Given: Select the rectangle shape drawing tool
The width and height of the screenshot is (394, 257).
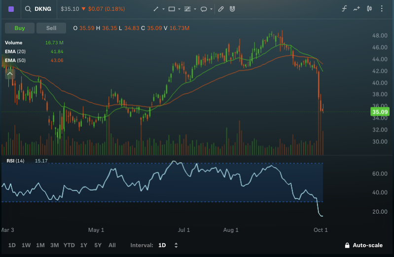Looking at the screenshot, I should pyautogui.click(x=171, y=9).
